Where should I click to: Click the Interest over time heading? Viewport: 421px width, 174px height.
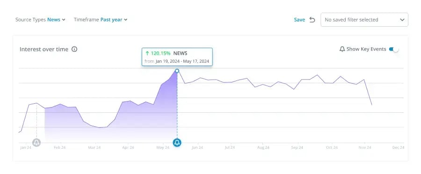44,50
